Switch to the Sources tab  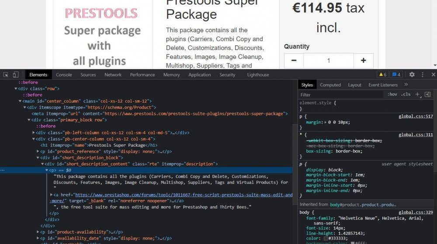click(x=88, y=75)
